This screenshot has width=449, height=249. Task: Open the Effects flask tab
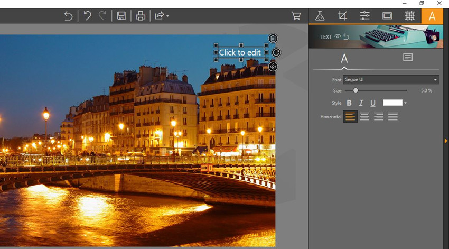[320, 16]
